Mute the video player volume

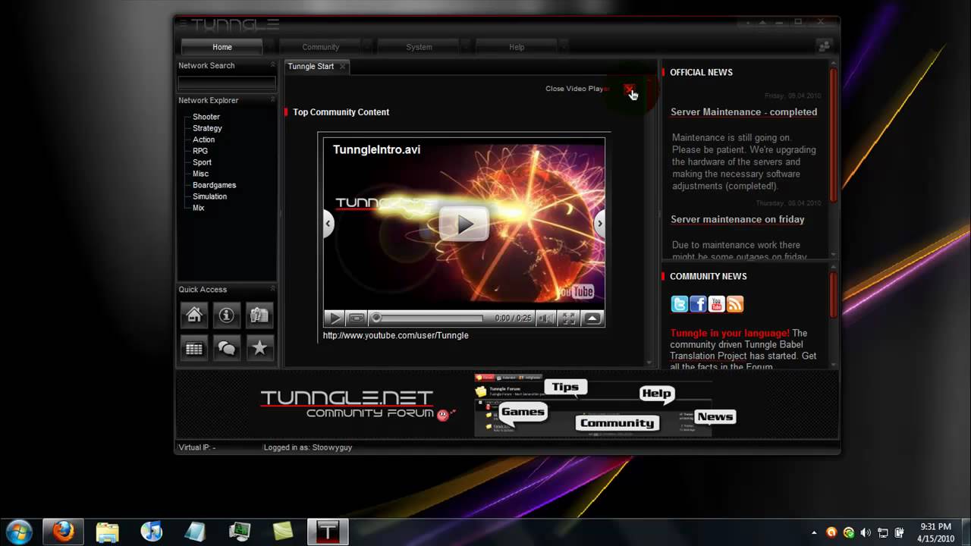(546, 318)
